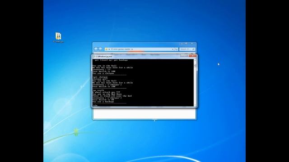Screen dimensions: 289x162
Task: Select the zipped folder icon on the desktop
Action: 58,36
